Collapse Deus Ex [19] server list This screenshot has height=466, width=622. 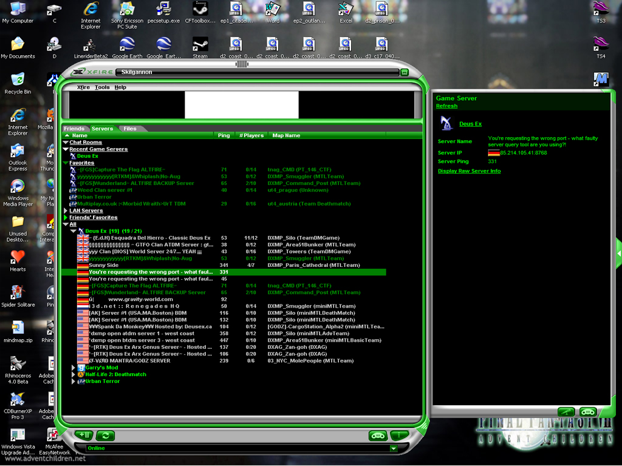(x=73, y=231)
